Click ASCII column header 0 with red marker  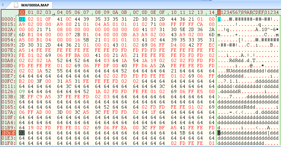(x=219, y=13)
